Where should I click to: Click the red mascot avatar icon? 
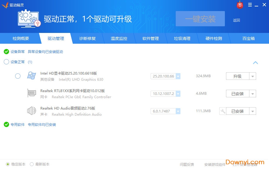pos(240,5)
